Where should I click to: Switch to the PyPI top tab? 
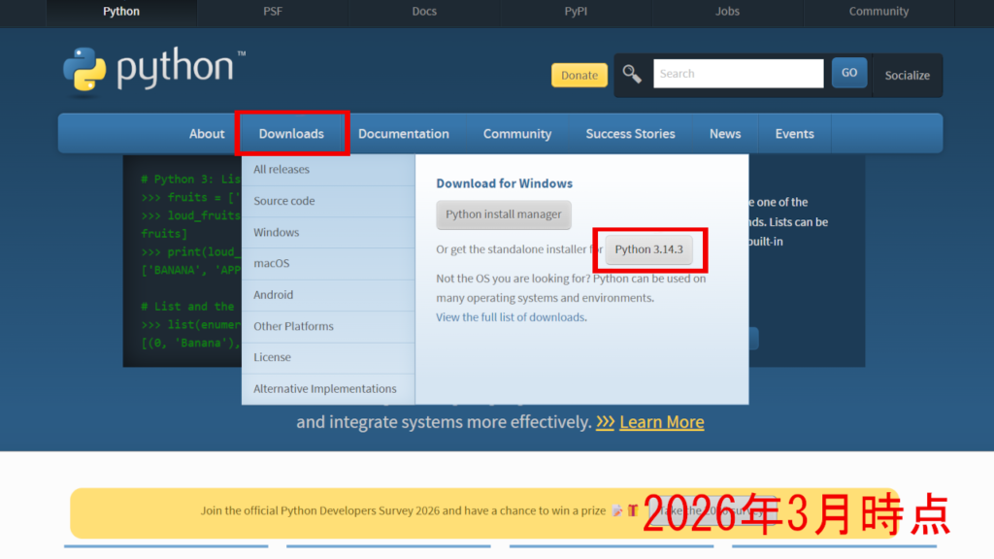click(x=576, y=12)
